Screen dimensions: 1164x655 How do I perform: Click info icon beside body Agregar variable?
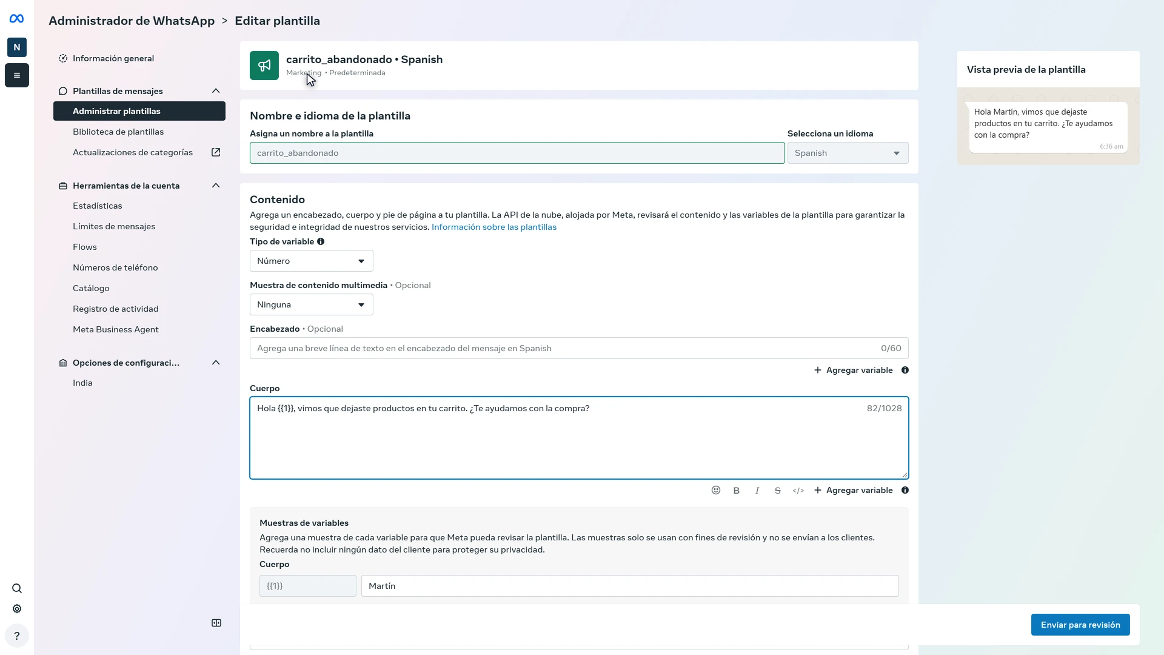905,490
